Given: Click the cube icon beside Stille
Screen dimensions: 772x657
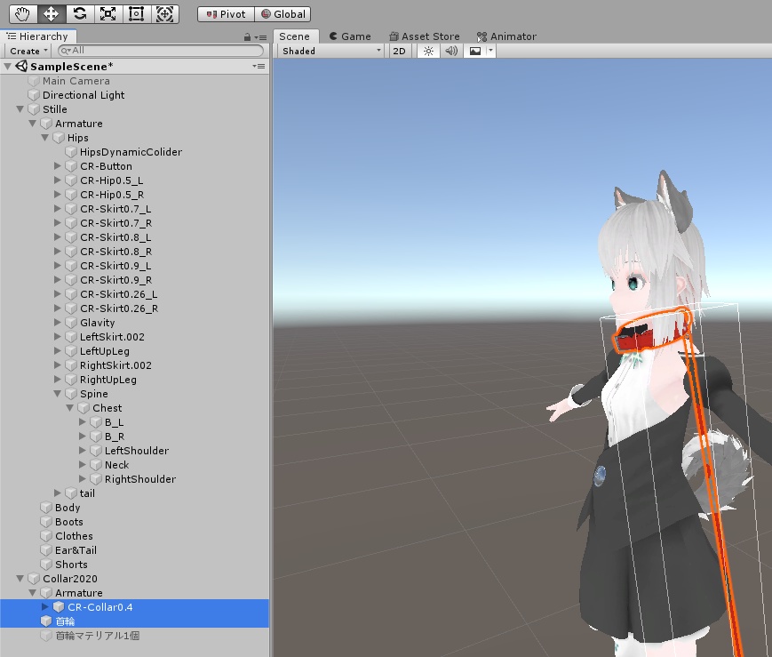Looking at the screenshot, I should point(34,109).
